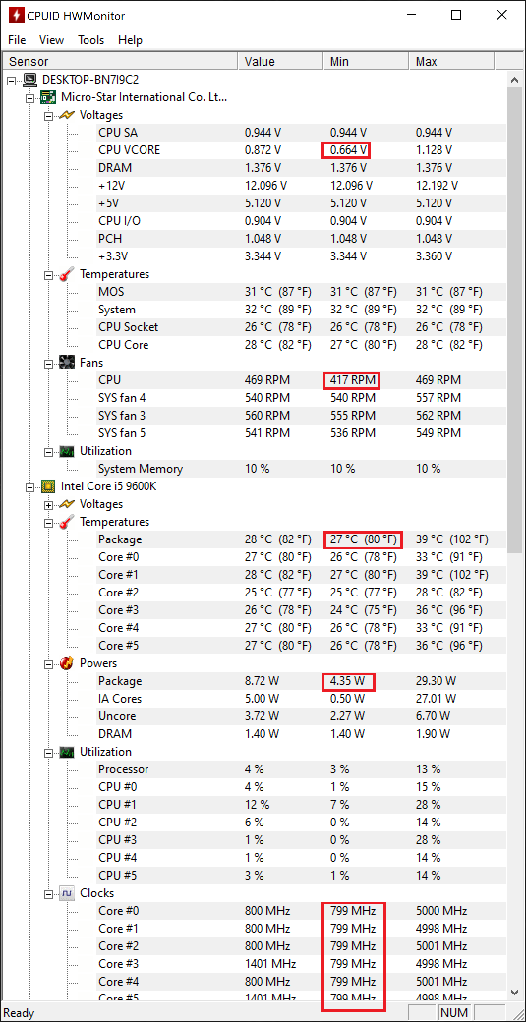Select the System Memory utilization row

click(x=141, y=469)
